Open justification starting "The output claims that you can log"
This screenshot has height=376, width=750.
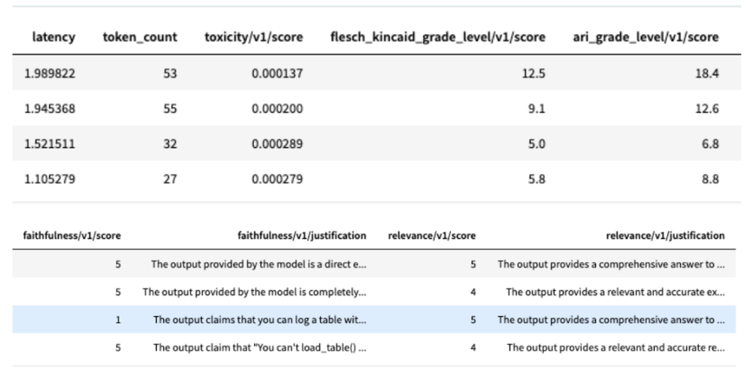(259, 320)
